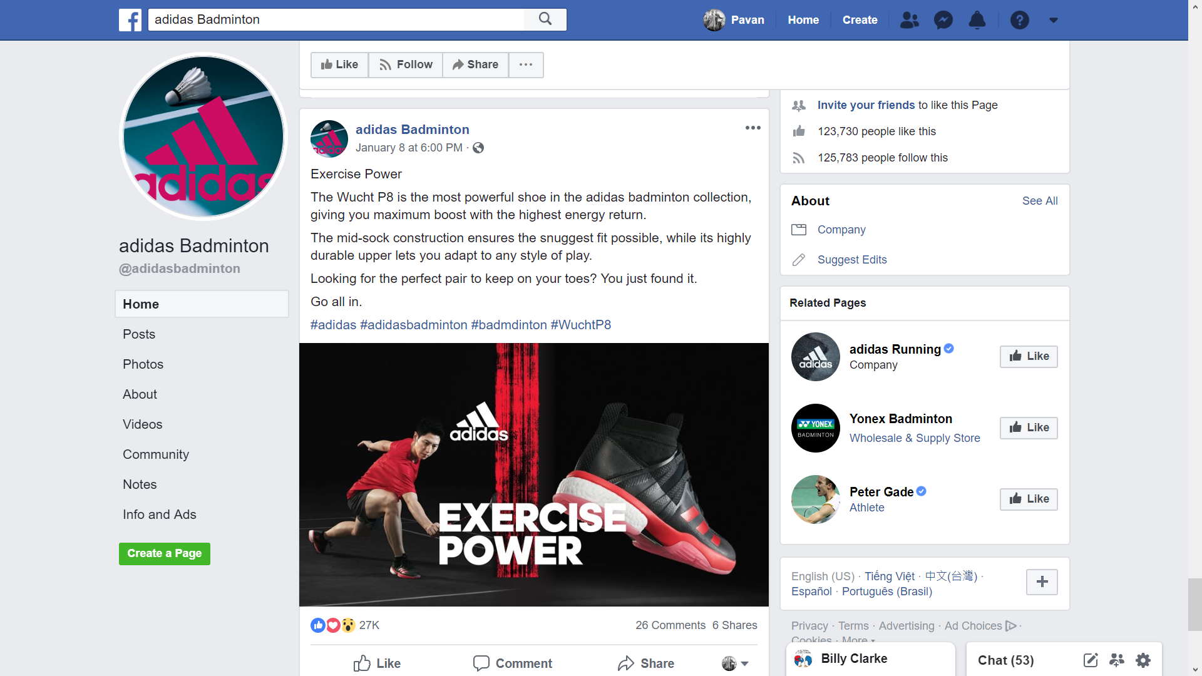Open adidas Badminton post author name link
This screenshot has height=676, width=1202.
tap(412, 130)
